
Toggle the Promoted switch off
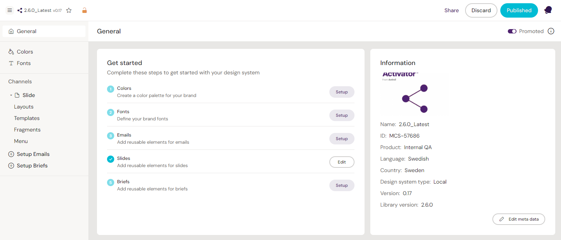pos(512,31)
